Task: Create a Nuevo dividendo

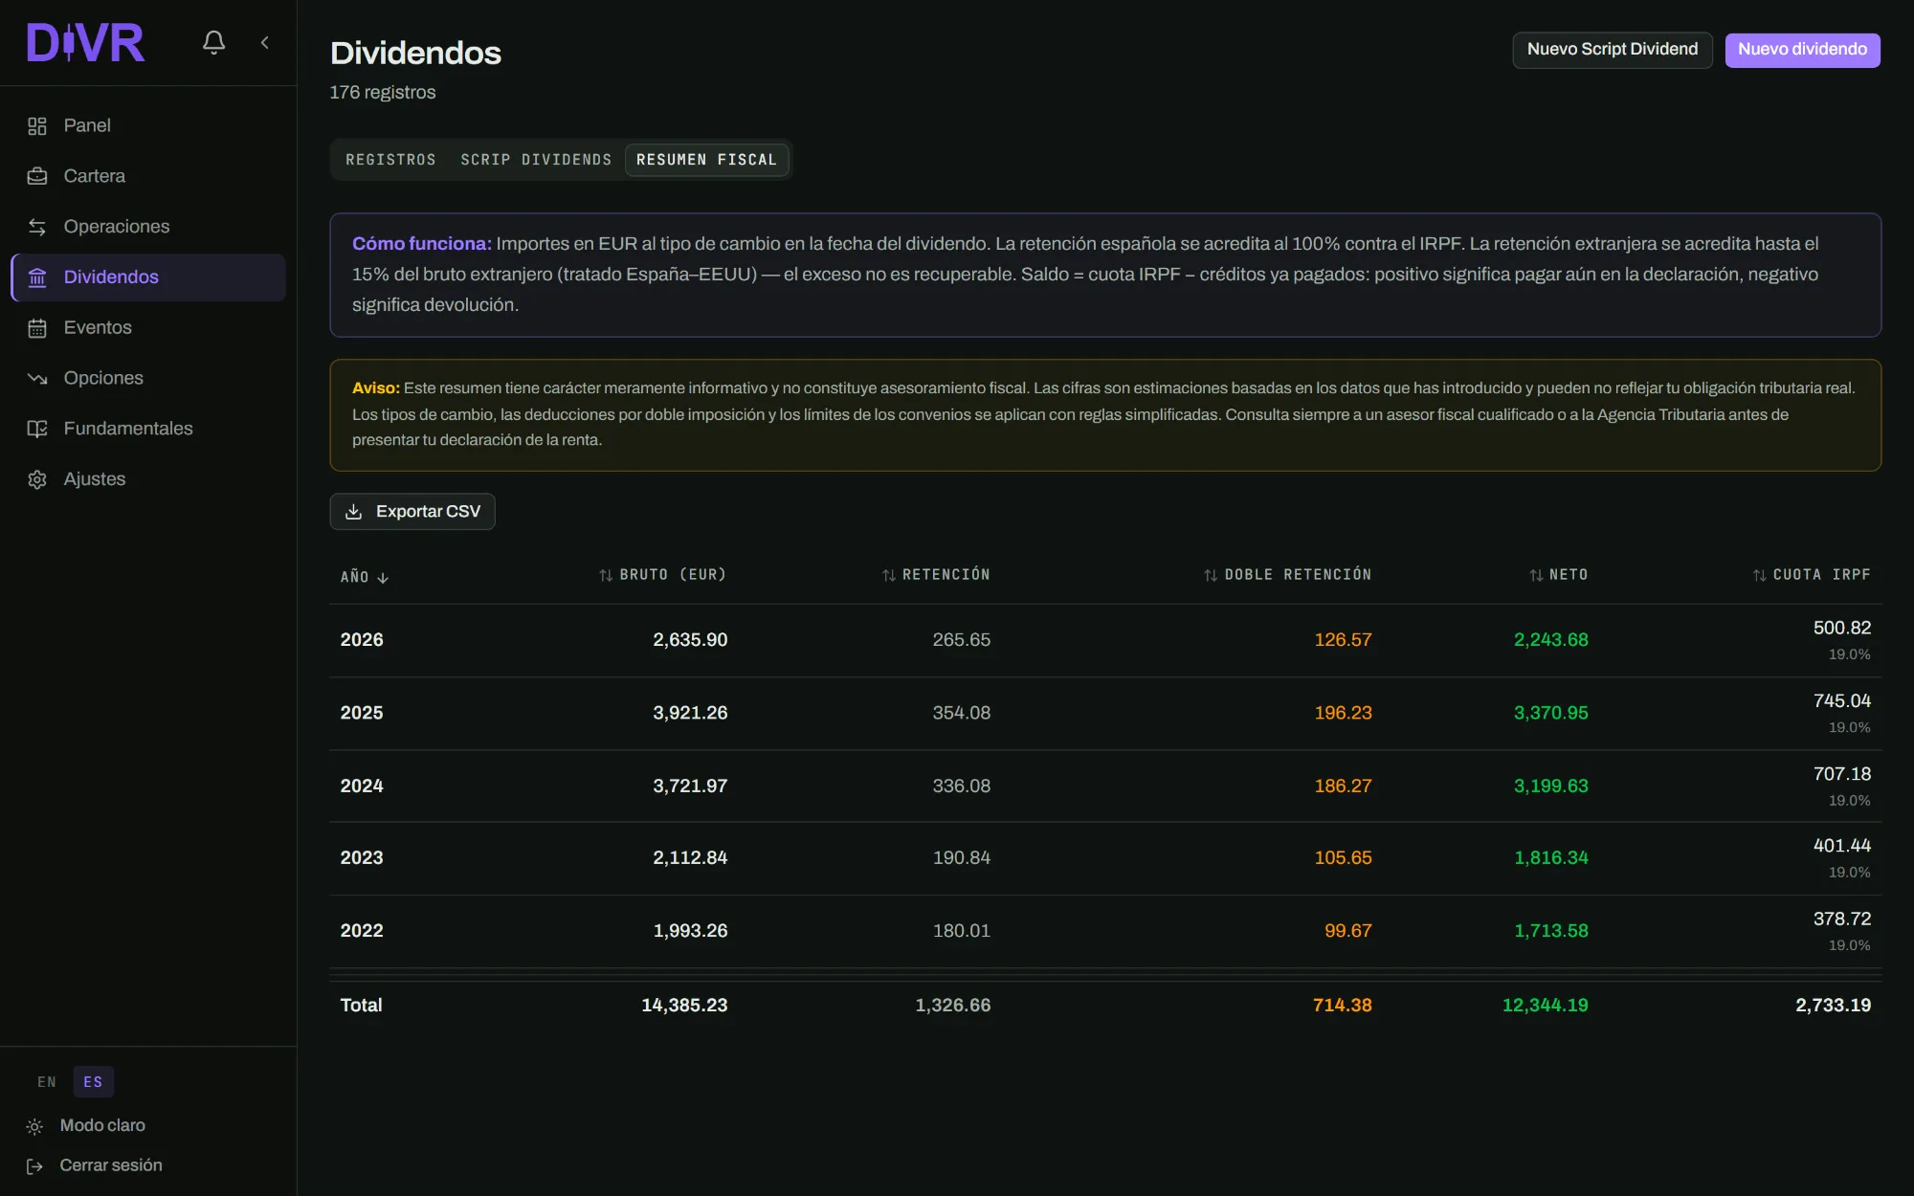Action: [1802, 50]
